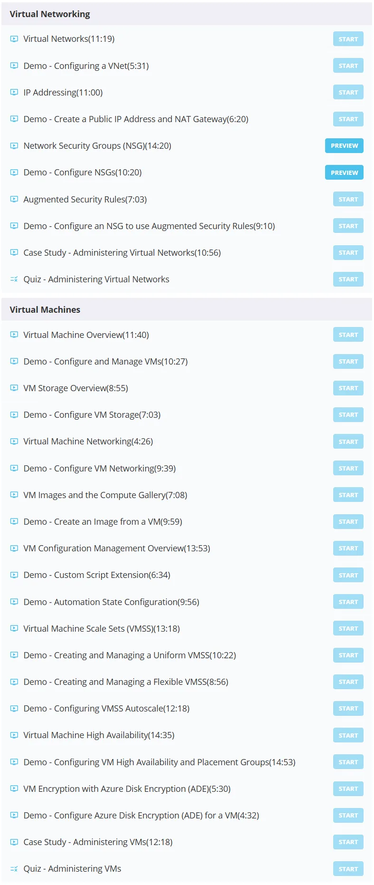Click video icon beside IP Addressing lesson
374x885 pixels.
[14, 92]
